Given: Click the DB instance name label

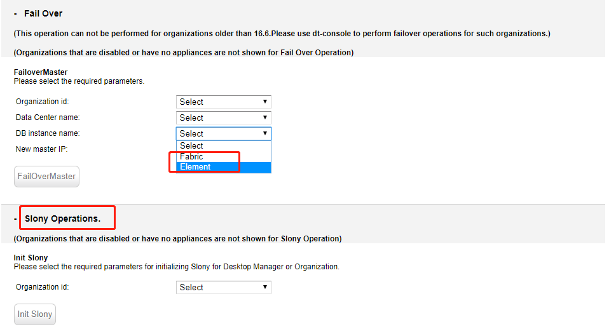Looking at the screenshot, I should click(48, 133).
